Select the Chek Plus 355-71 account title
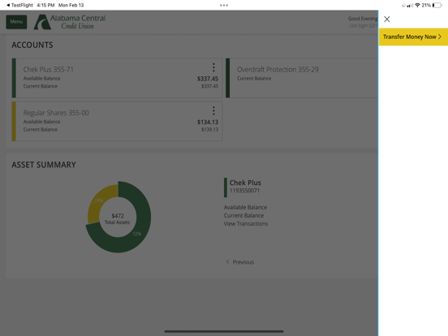448x336 pixels. [48, 70]
